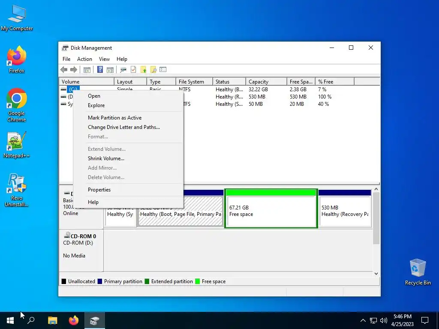
Task: Click graphical pane scroll-up arrow
Action: tap(376, 189)
